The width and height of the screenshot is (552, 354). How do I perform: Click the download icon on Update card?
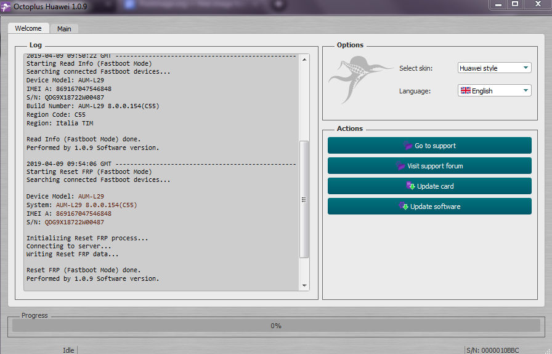410,186
